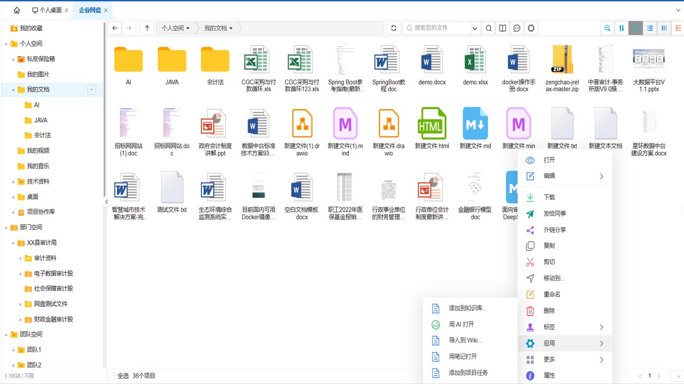Close the 企业网盘 tab
Screen dimensions: 684x384
[x=106, y=10]
